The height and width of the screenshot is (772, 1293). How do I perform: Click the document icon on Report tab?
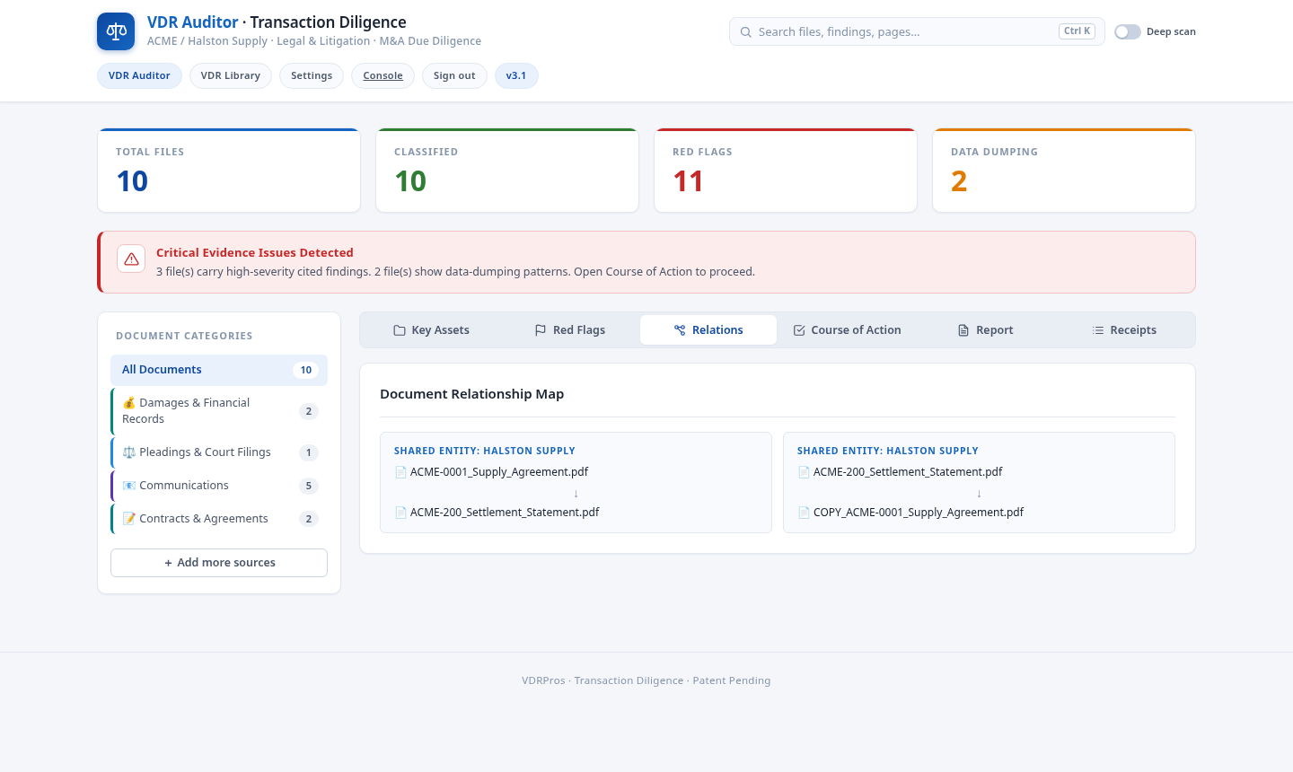pos(963,330)
